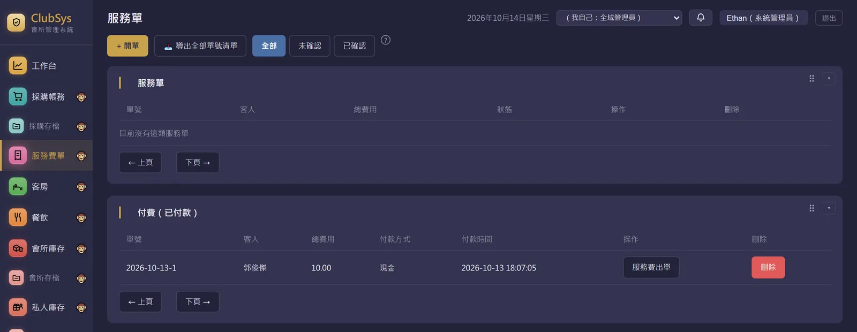Click the monkey icon beside 會所庫存
857x332 pixels.
81,249
